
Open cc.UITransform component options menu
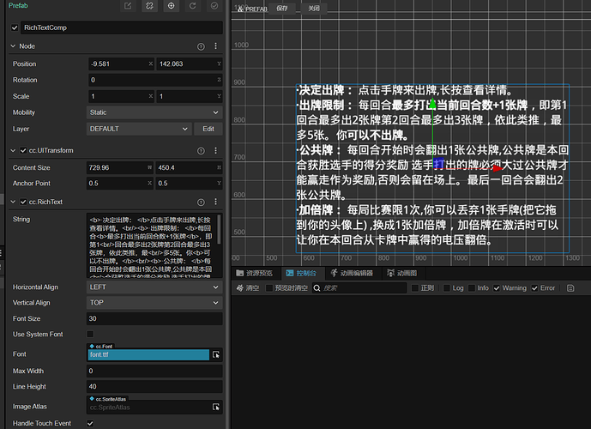(x=214, y=150)
